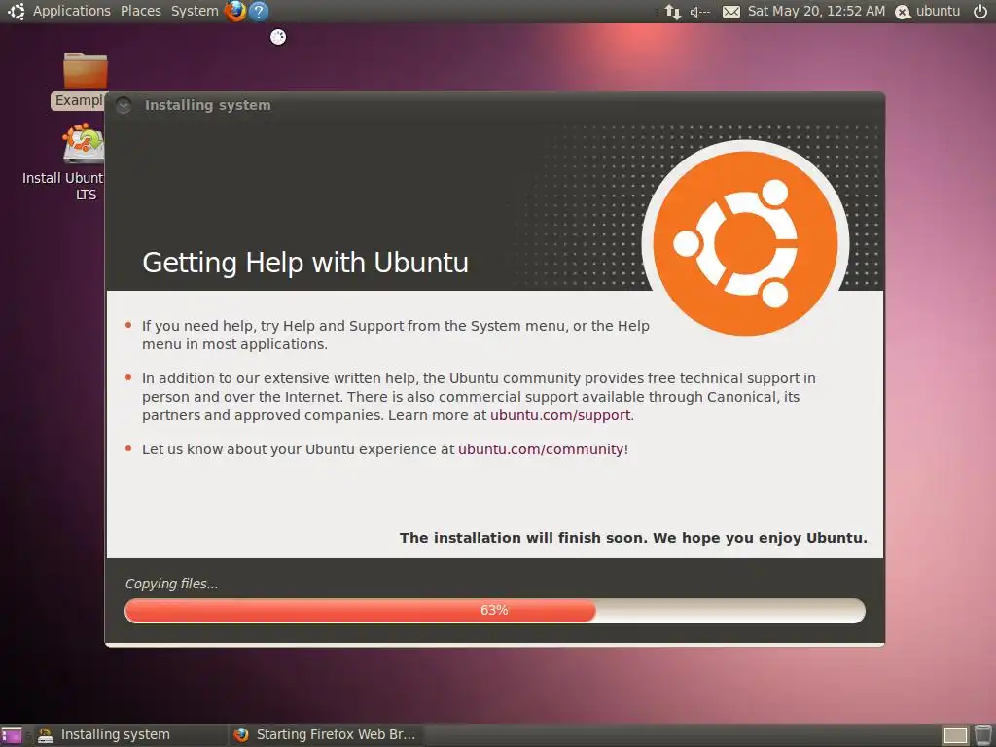Open the Applications menu
996x747 pixels.
tap(72, 11)
